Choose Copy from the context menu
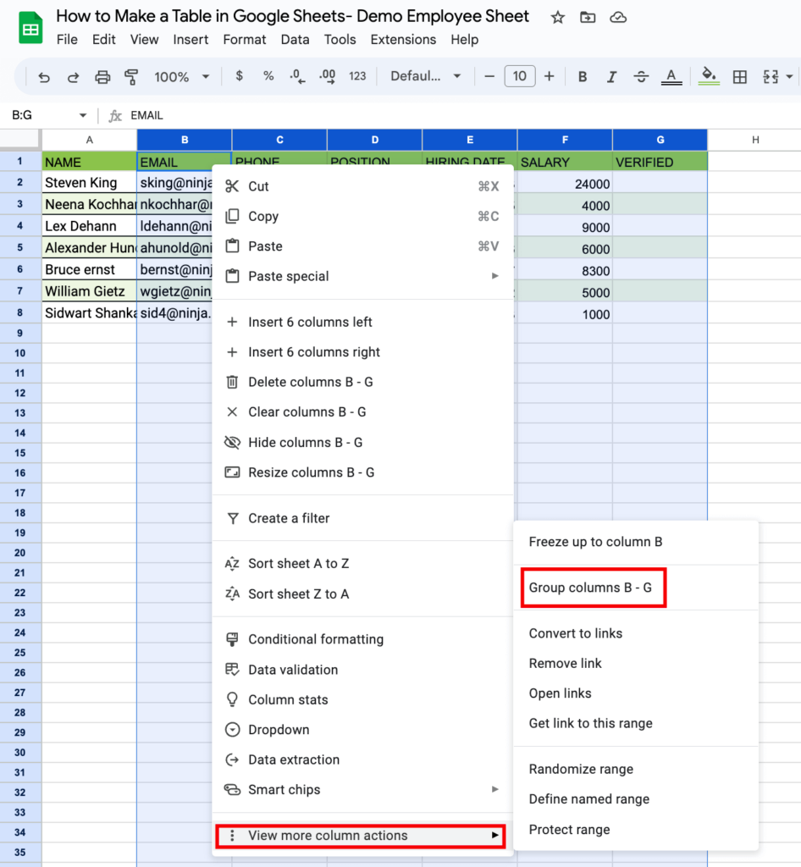 coord(362,216)
